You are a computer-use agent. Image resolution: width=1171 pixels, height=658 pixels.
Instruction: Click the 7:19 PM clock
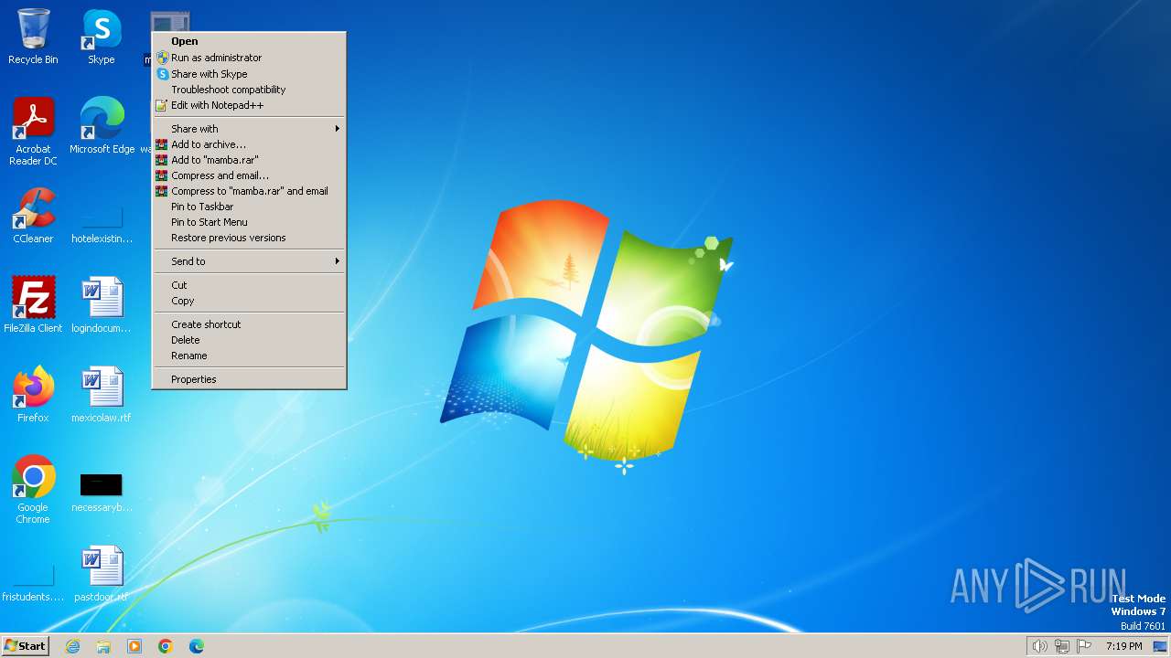pos(1123,646)
